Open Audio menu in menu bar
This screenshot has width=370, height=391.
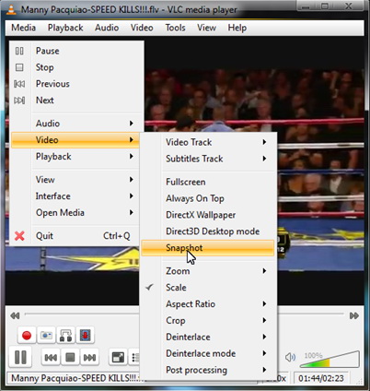[107, 28]
